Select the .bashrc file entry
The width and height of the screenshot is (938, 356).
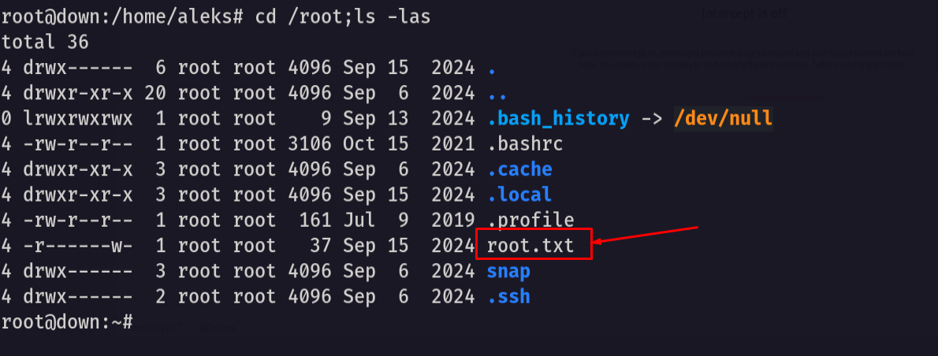click(x=525, y=144)
